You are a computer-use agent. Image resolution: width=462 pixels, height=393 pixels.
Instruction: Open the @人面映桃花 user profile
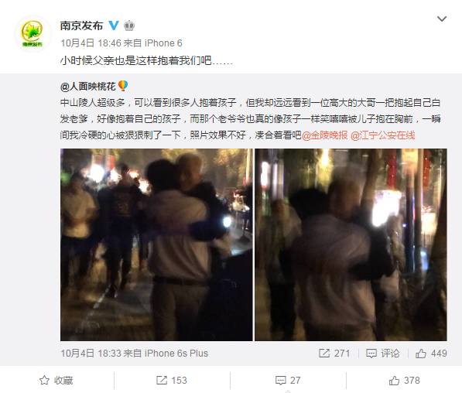[x=87, y=87]
